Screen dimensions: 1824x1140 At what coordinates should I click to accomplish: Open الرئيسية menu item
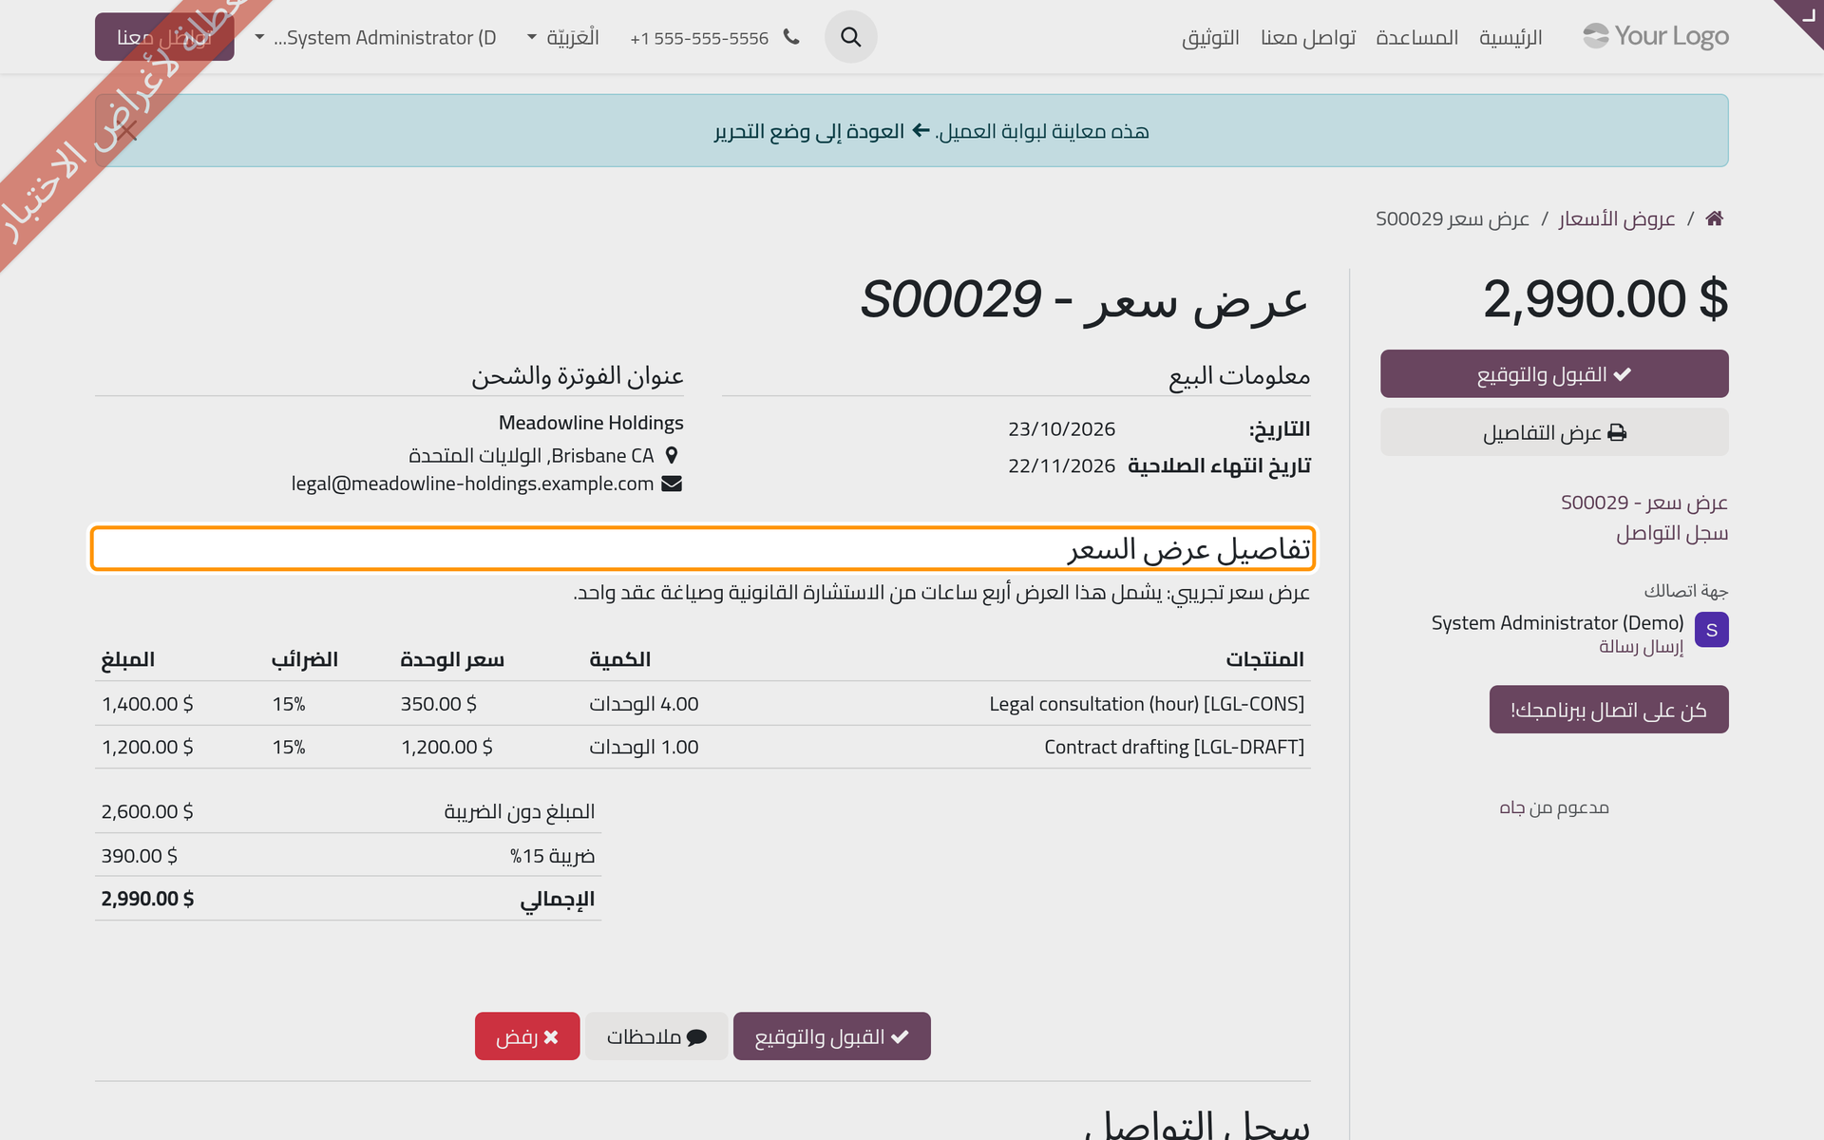[x=1510, y=37]
